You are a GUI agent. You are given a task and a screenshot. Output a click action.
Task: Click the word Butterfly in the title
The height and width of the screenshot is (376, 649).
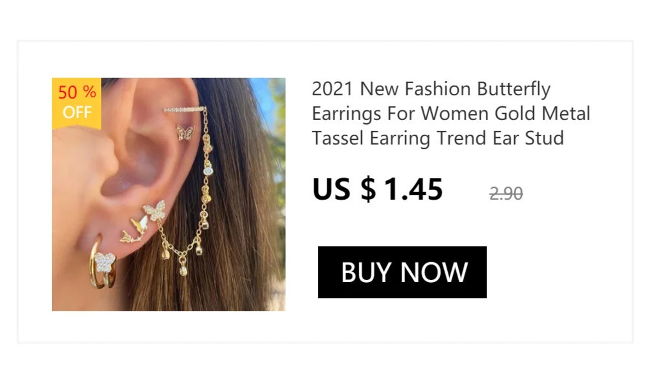click(x=513, y=90)
